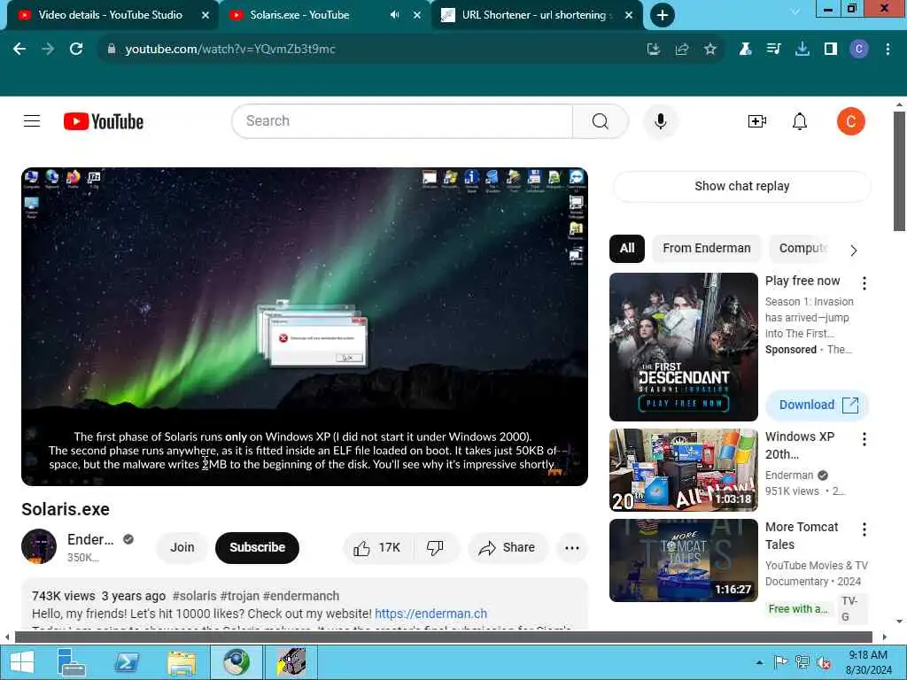Open the Create video icon
The image size is (907, 680).
pos(757,120)
